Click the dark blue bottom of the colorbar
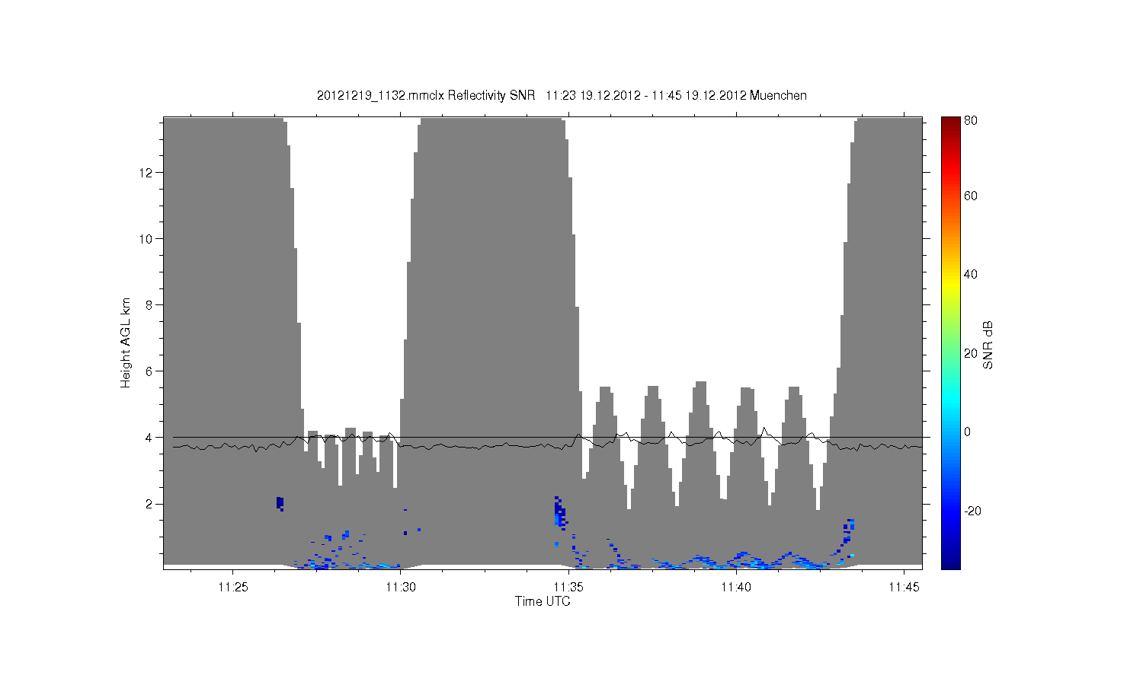Image resolution: width=1143 pixels, height=685 pixels. point(950,559)
